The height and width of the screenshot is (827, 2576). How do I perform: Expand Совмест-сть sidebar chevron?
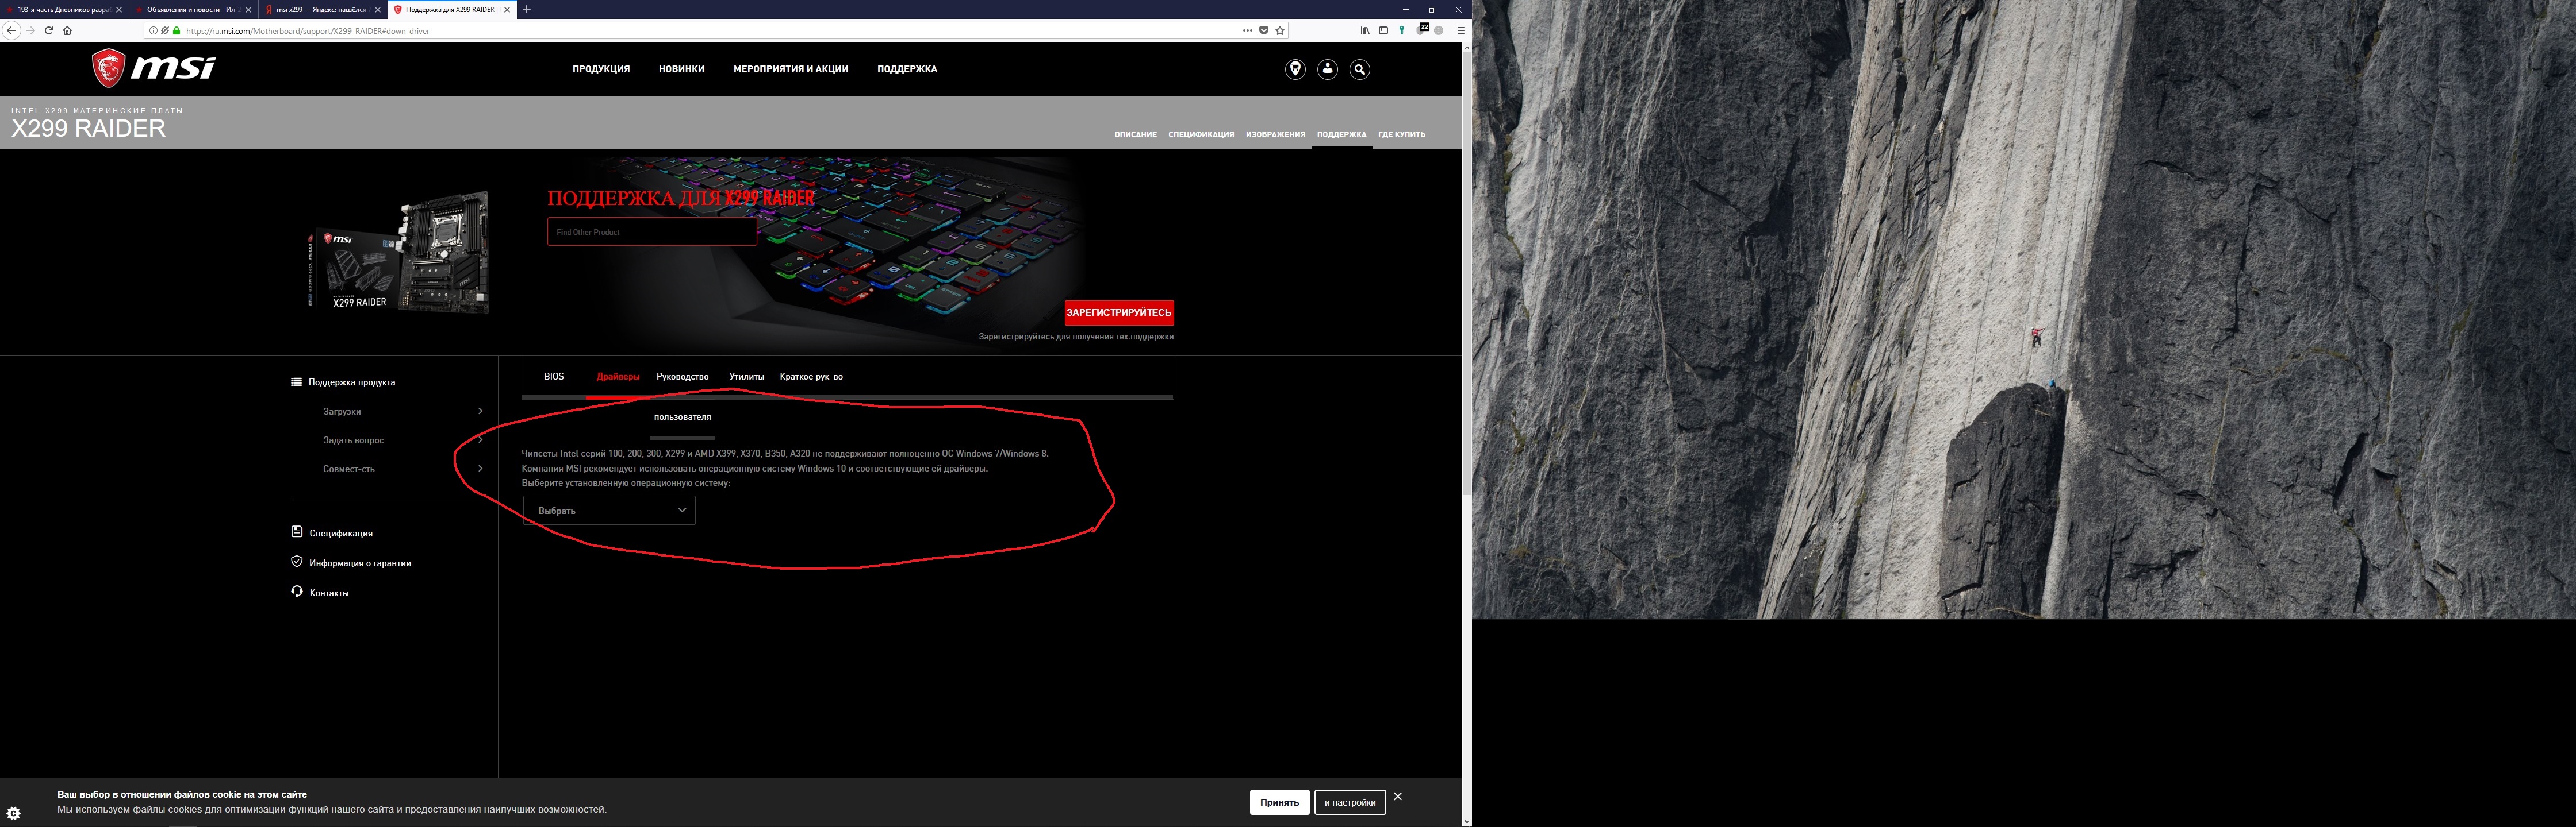click(480, 469)
